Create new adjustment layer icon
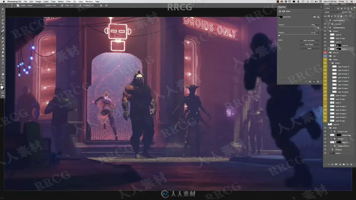 tap(340, 164)
